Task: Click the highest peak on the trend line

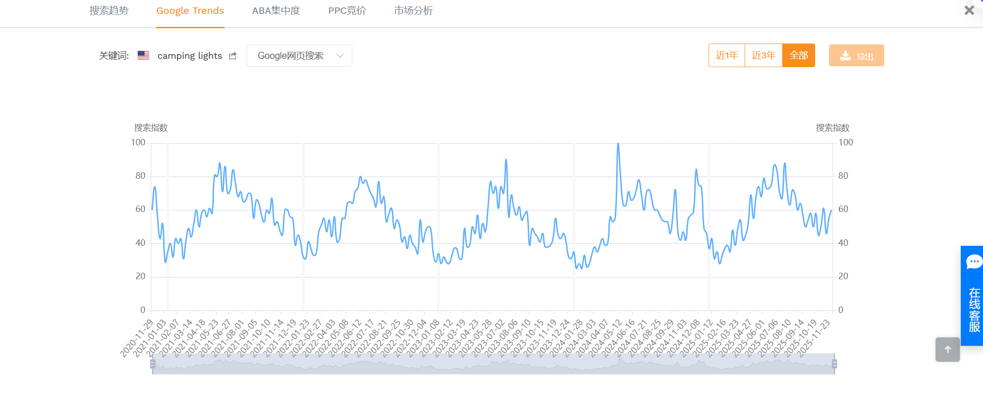Action: pyautogui.click(x=618, y=144)
